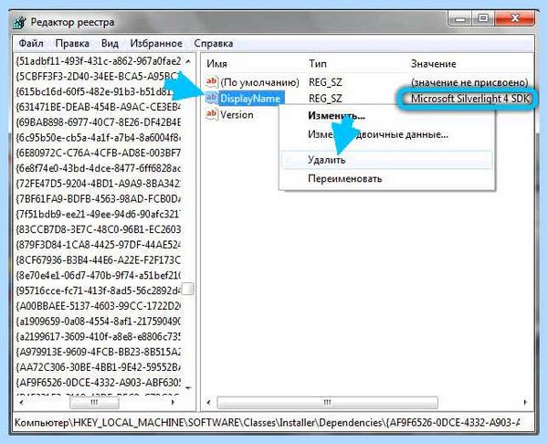This screenshot has width=548, height=444.
Task: Click the Значение column header
Action: coord(433,64)
